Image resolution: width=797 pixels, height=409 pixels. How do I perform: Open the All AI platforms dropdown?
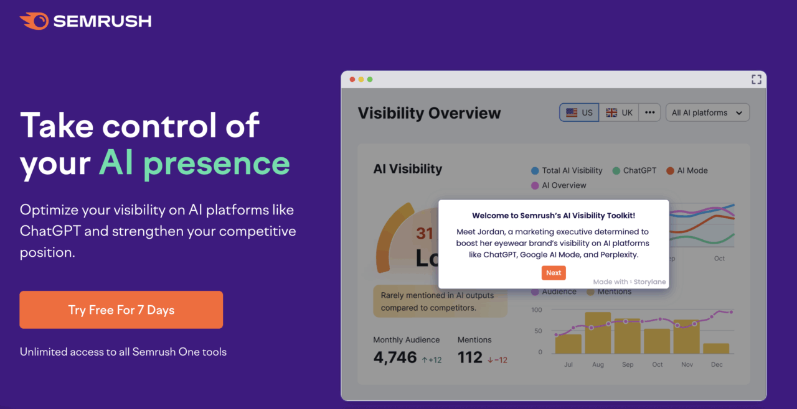707,113
